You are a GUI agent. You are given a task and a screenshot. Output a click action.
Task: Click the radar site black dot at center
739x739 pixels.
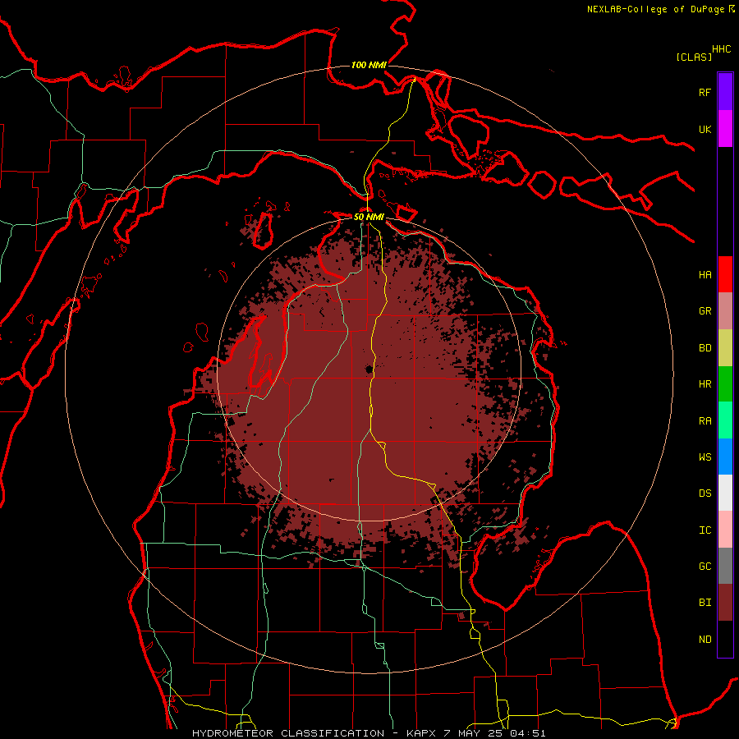click(x=369, y=369)
